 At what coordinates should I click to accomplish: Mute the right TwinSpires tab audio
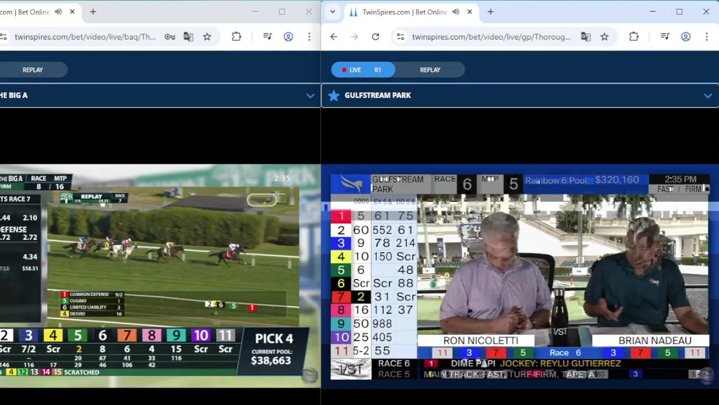tap(456, 12)
